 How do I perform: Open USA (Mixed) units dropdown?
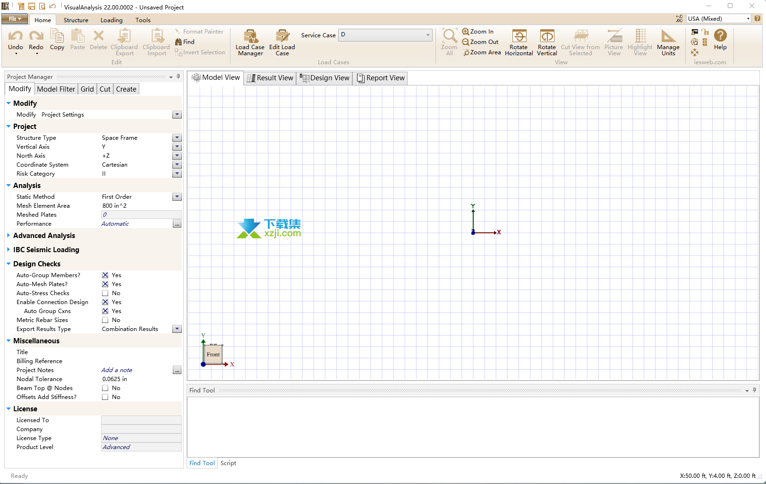[718, 18]
